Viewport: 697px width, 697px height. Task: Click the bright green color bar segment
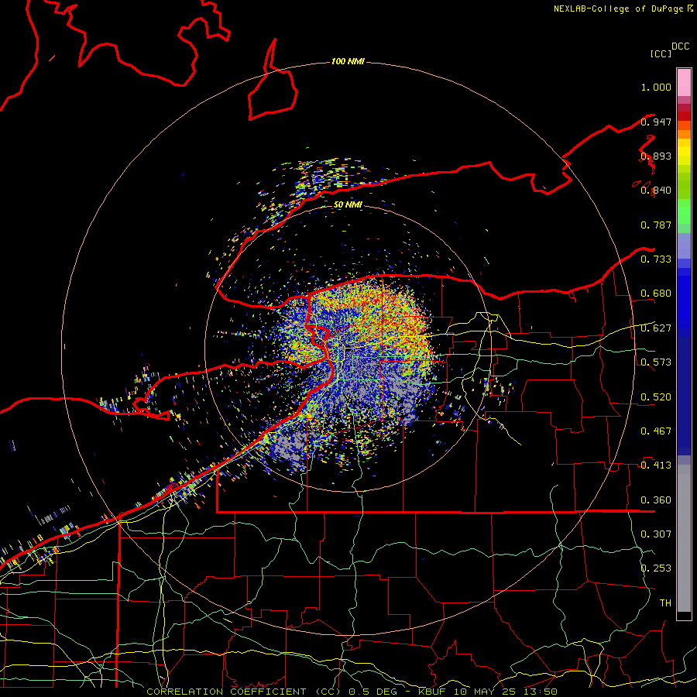point(684,211)
